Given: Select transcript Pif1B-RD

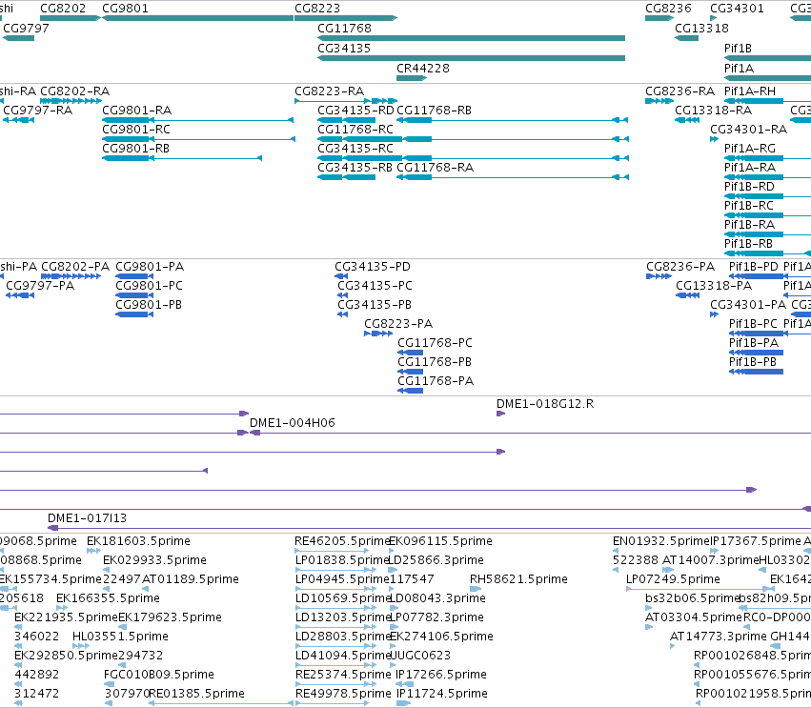Looking at the screenshot, I should point(767,196).
